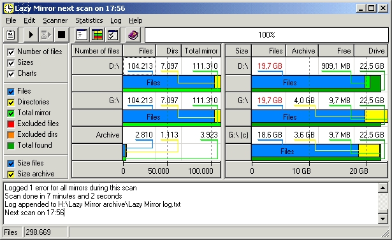Open the Help menu

coord(136,20)
